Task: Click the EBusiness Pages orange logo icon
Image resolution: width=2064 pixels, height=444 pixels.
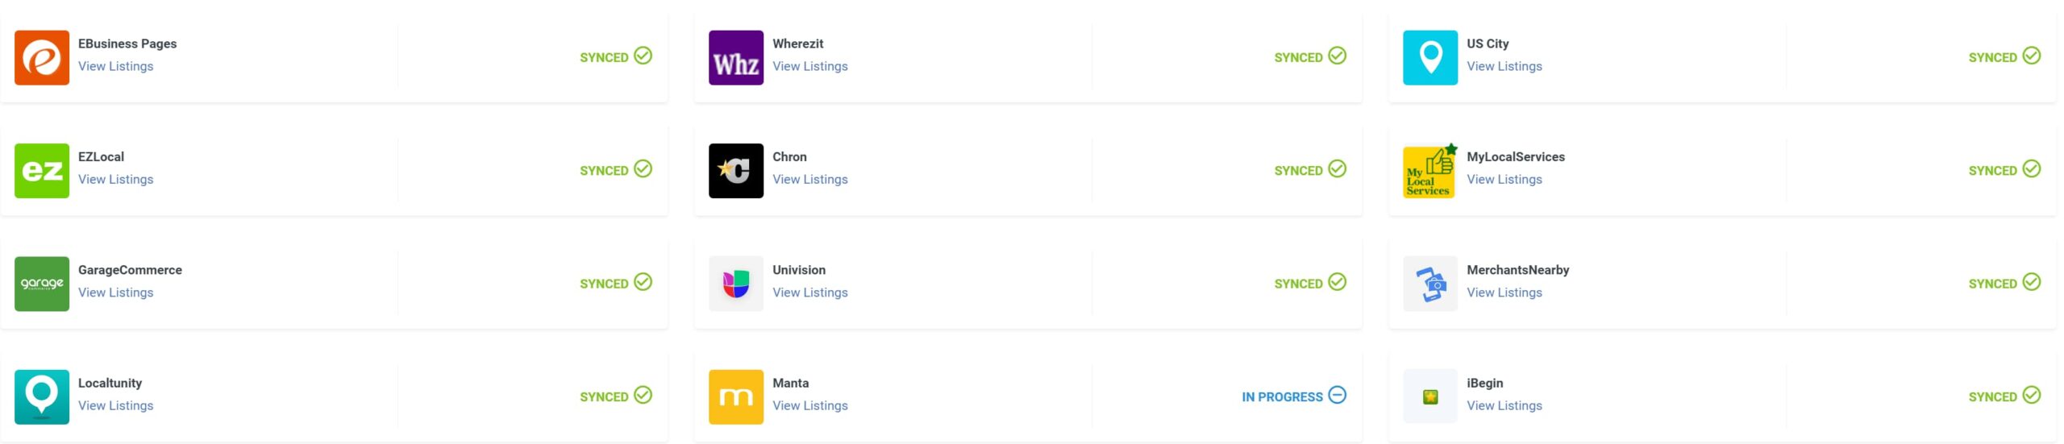Action: tap(42, 58)
